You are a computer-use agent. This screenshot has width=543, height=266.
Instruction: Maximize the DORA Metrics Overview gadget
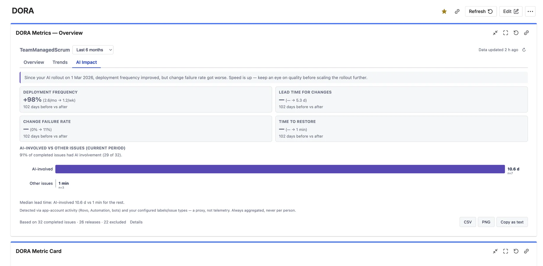506,33
